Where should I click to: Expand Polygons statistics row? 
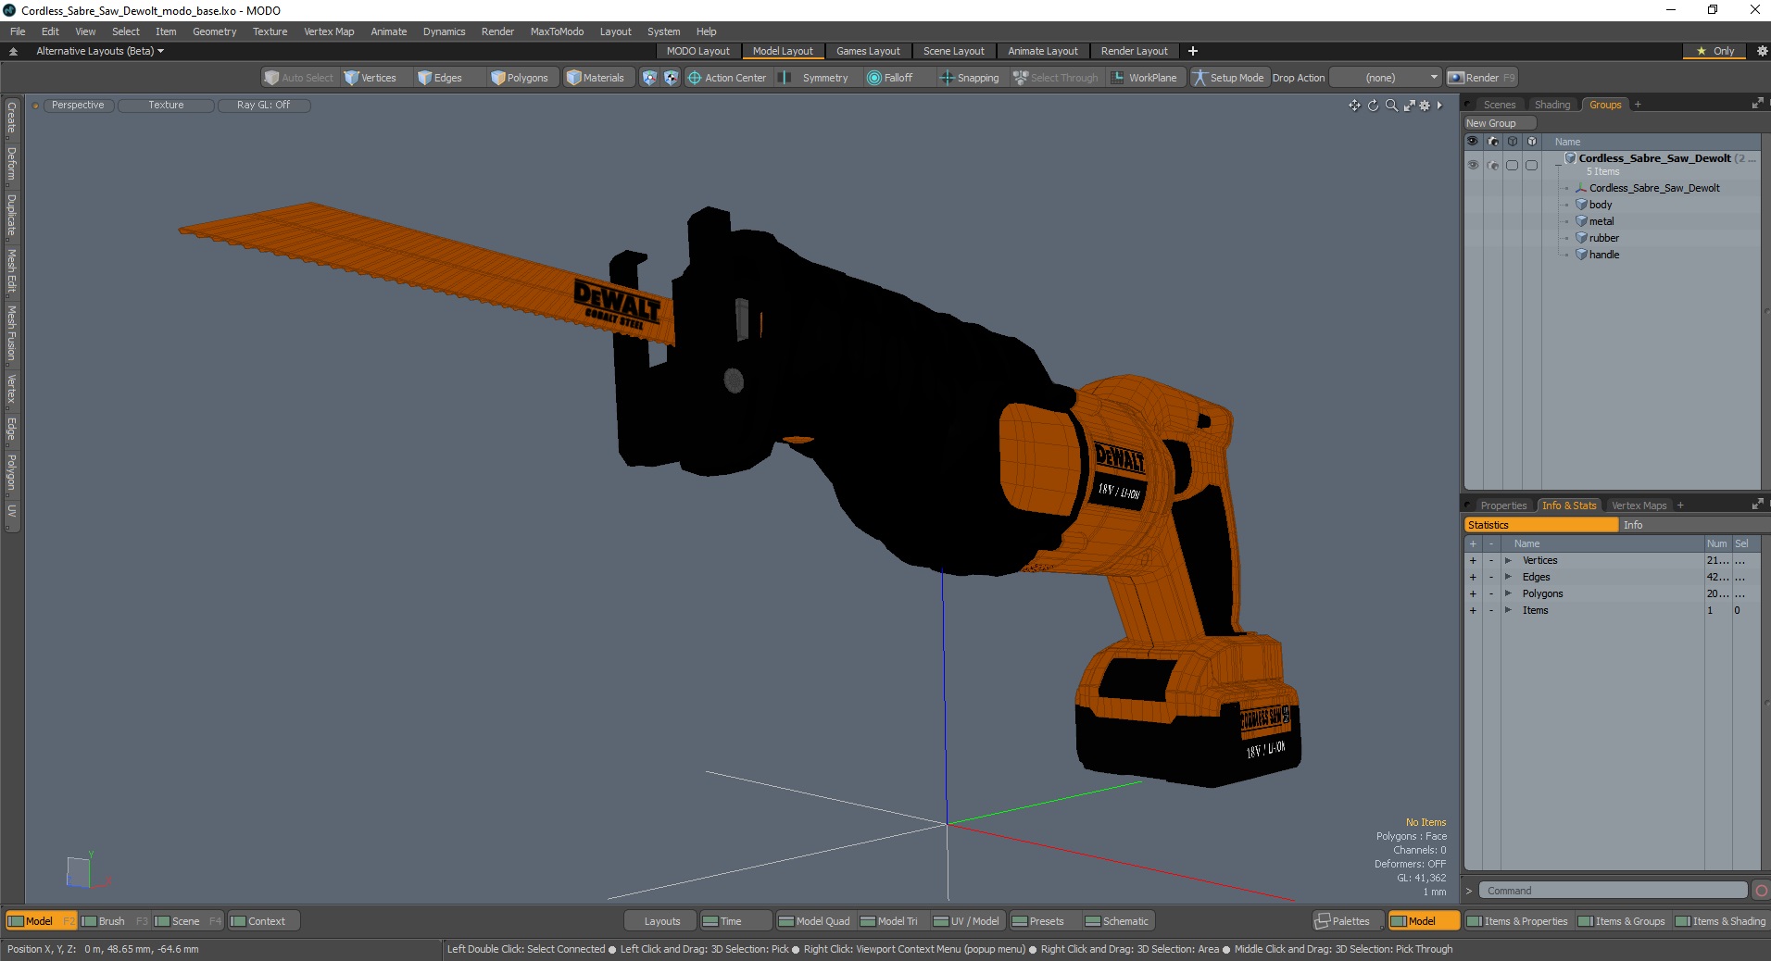point(1508,593)
